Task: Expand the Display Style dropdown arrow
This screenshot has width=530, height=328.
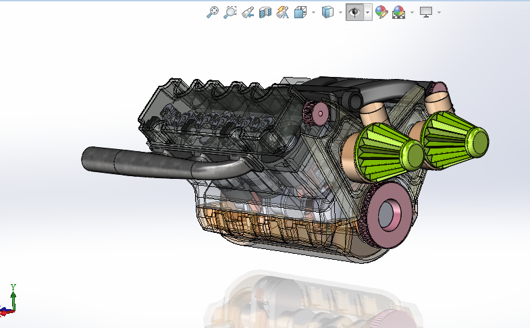Action: click(x=340, y=13)
